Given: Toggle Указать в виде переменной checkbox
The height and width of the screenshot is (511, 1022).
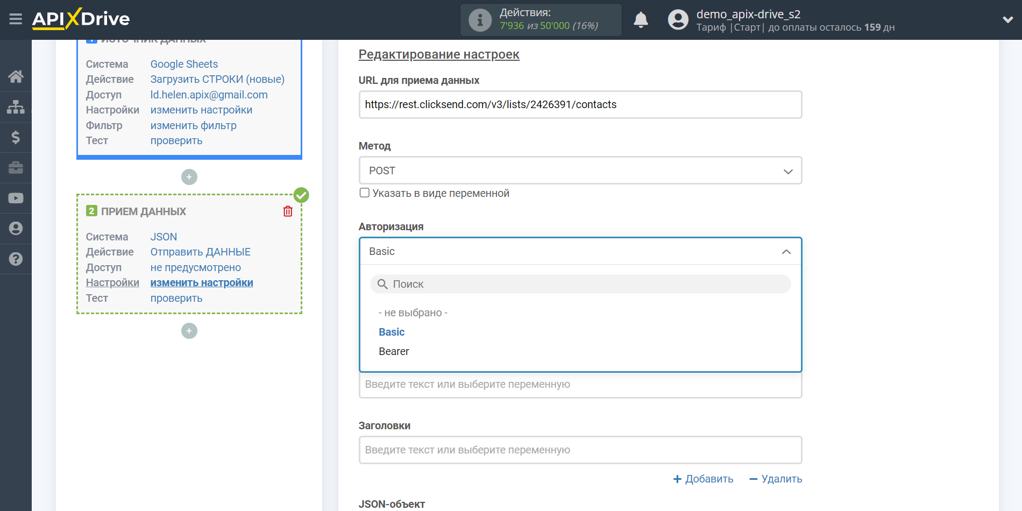Looking at the screenshot, I should point(365,193).
